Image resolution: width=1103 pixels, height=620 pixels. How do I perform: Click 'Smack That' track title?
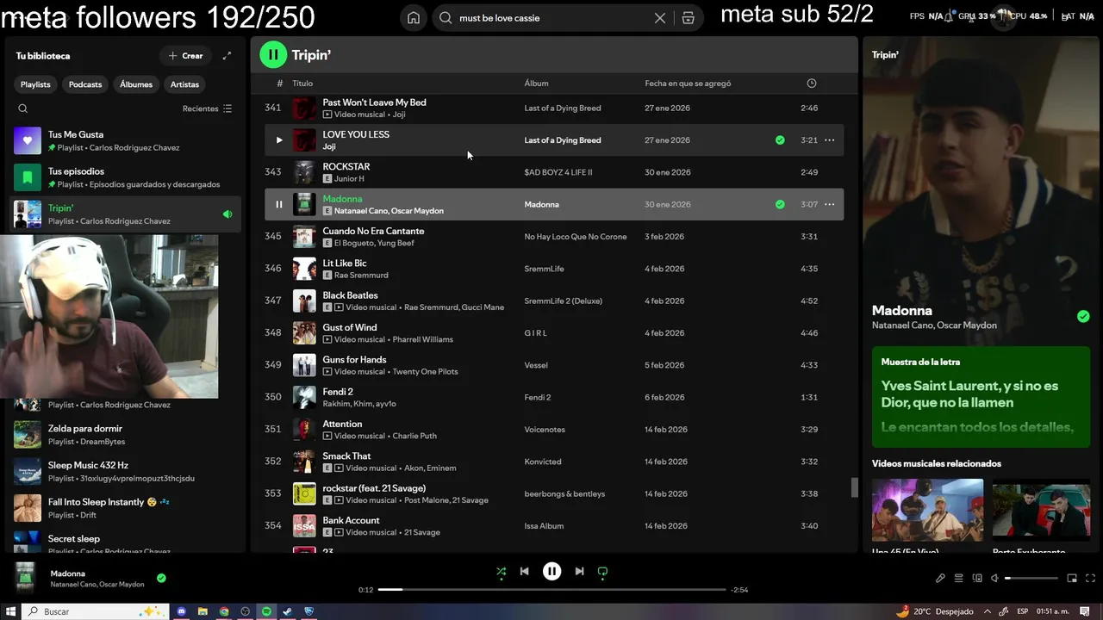point(346,456)
